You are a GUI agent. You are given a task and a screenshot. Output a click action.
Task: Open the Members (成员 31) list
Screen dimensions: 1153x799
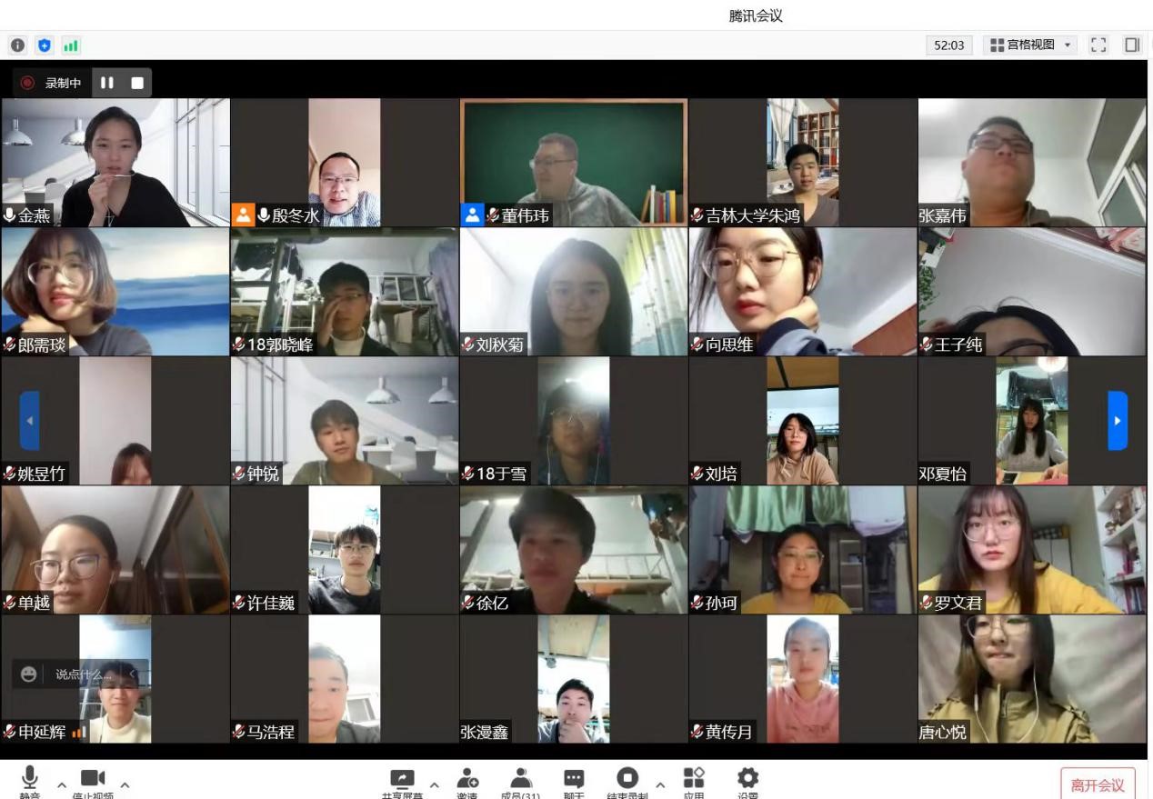[x=520, y=780]
